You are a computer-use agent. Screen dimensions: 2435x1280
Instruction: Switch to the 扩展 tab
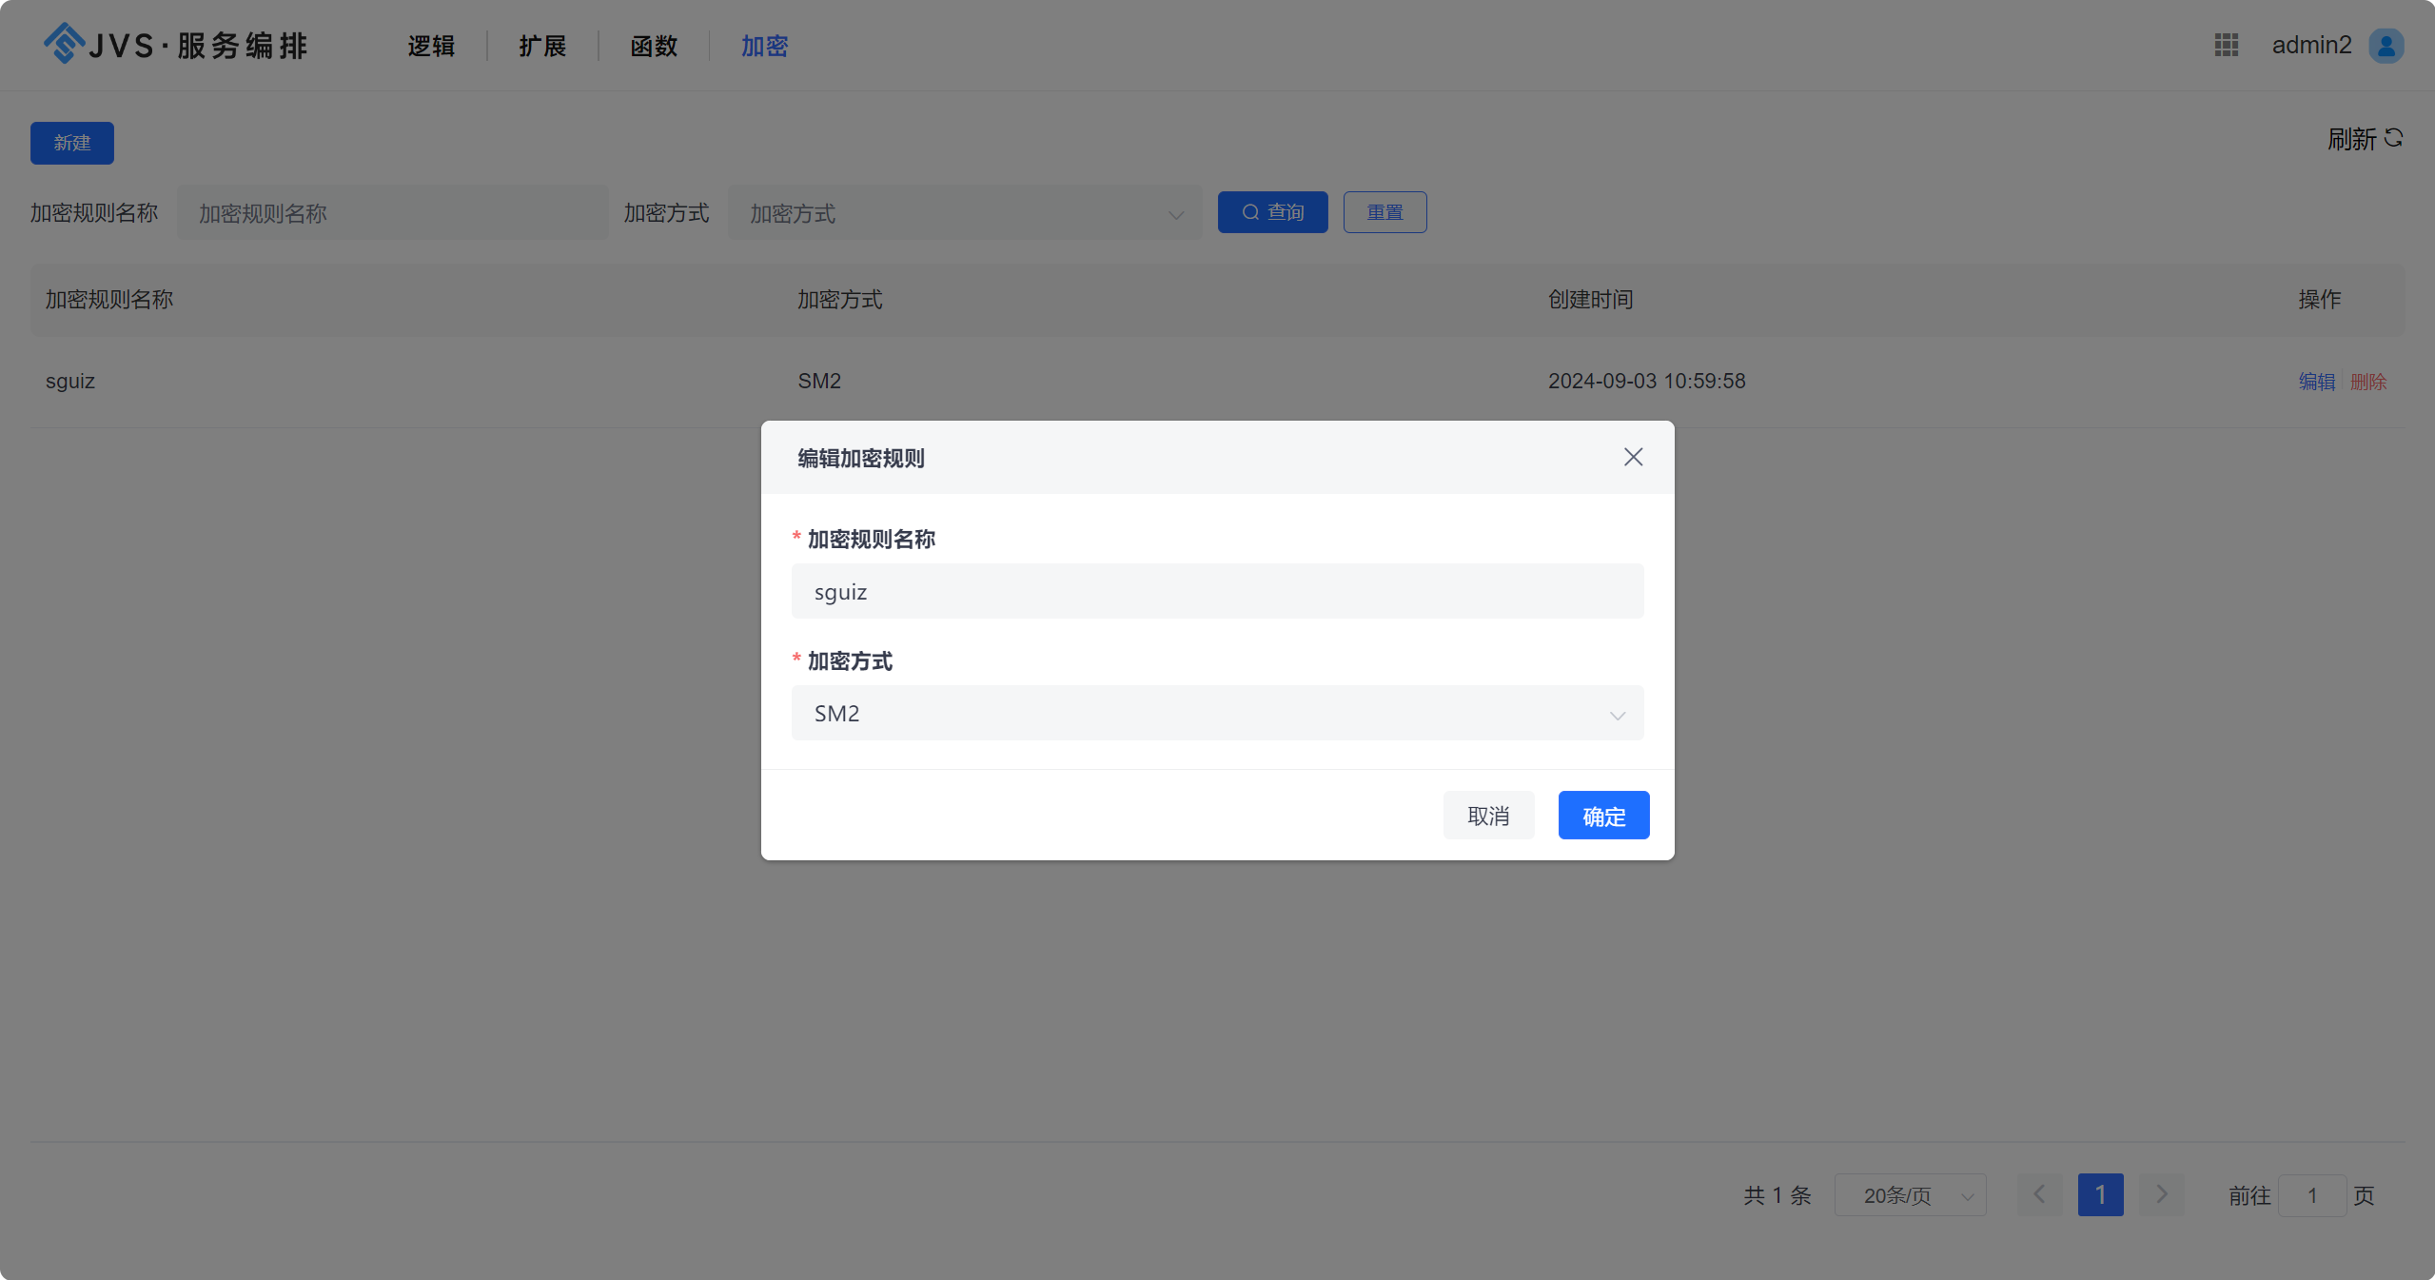tap(542, 46)
